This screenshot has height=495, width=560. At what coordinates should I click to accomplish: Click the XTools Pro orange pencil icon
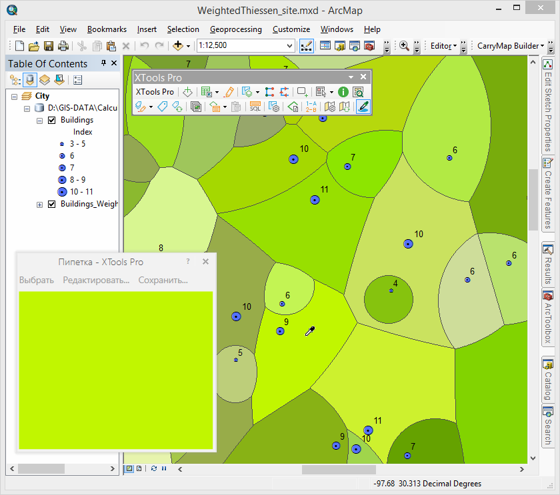(x=229, y=92)
